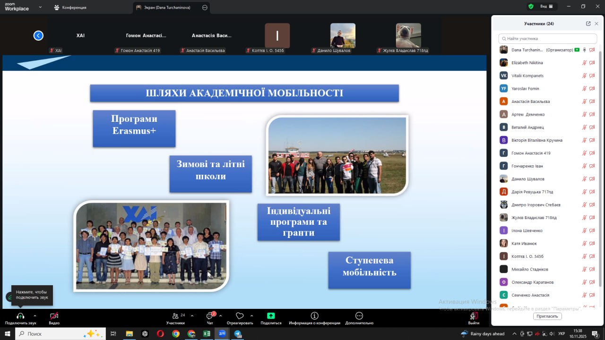
Task: Pop out the participants panel
Action: (x=588, y=24)
